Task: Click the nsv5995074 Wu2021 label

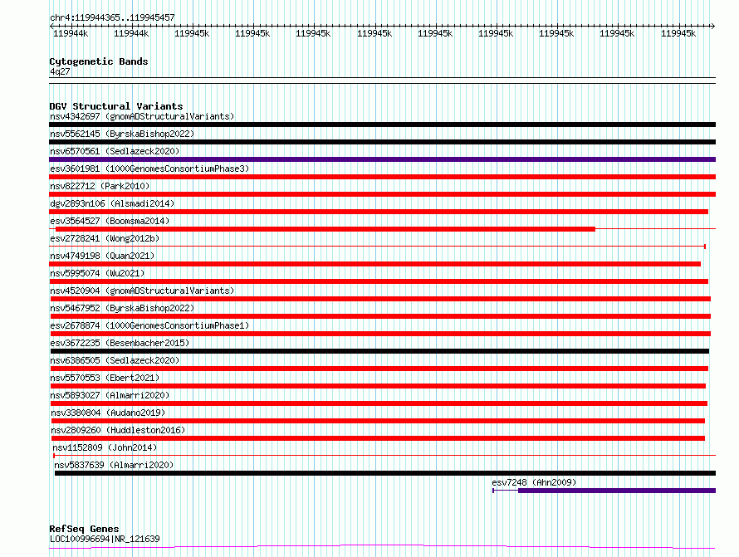Action: pos(97,273)
